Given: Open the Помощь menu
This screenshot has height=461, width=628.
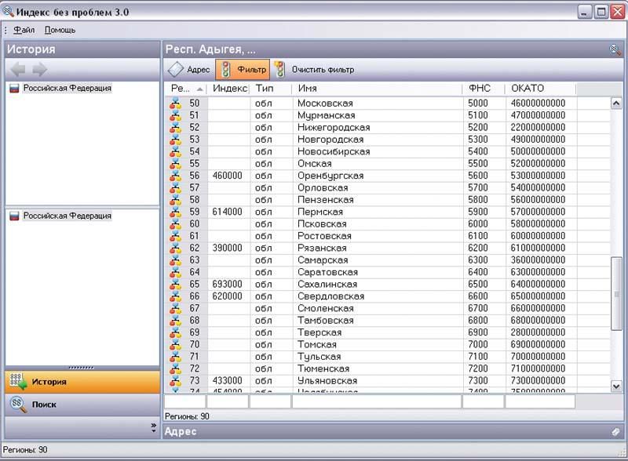Looking at the screenshot, I should click(60, 30).
